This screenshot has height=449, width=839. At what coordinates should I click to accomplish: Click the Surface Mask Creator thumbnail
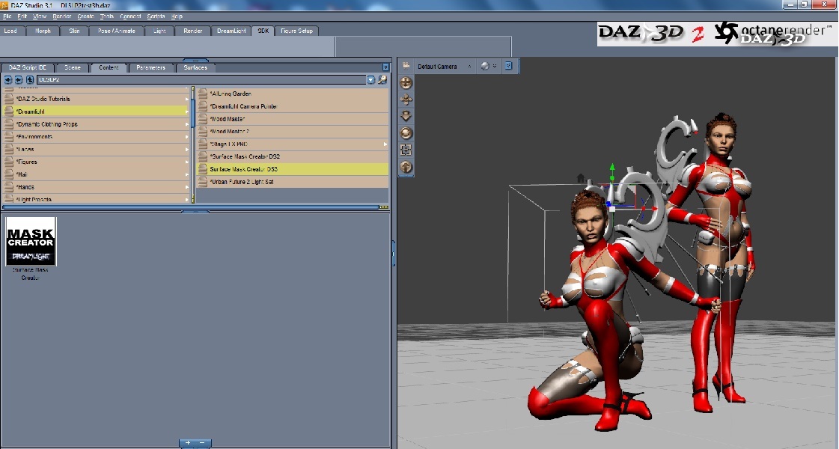tap(31, 242)
